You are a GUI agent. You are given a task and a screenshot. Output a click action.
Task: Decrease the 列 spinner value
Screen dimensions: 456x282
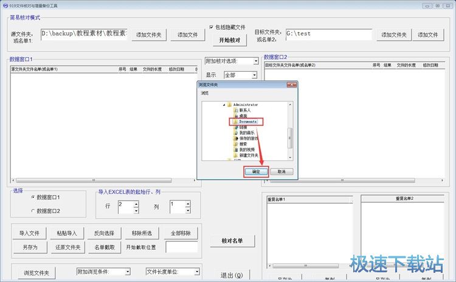[x=188, y=210]
